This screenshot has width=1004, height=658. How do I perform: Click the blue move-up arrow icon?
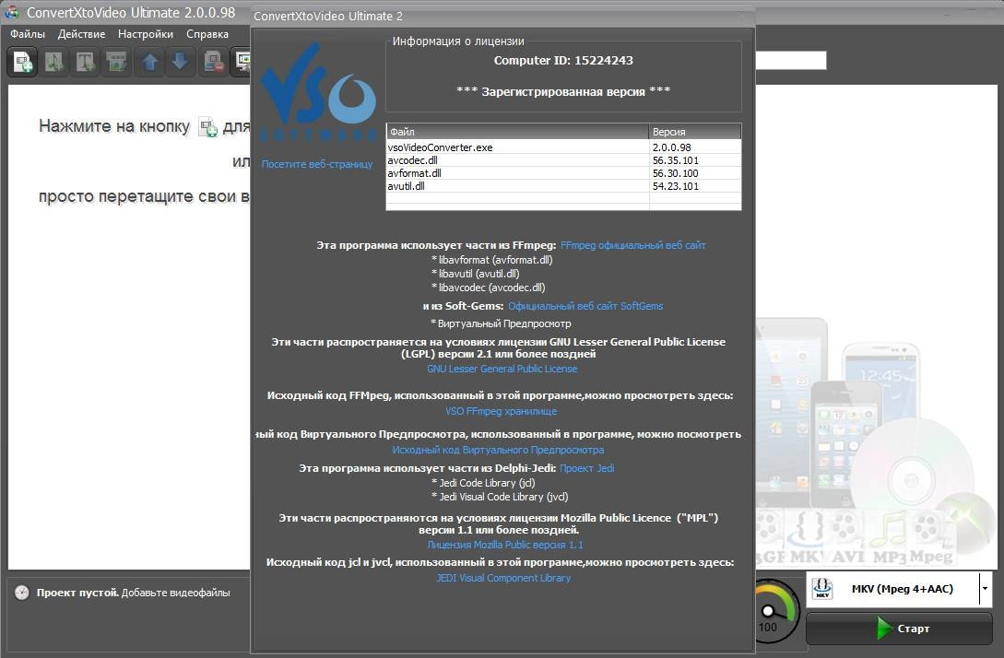click(x=150, y=62)
